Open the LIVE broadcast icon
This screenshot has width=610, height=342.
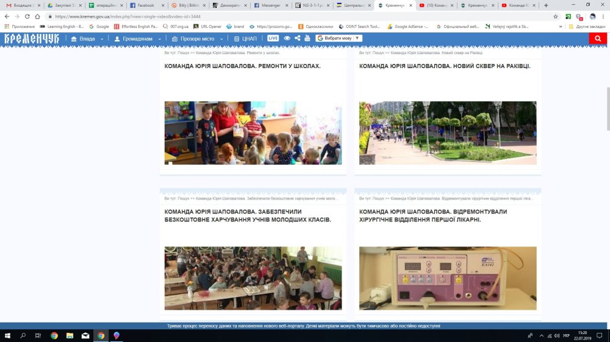tap(273, 38)
